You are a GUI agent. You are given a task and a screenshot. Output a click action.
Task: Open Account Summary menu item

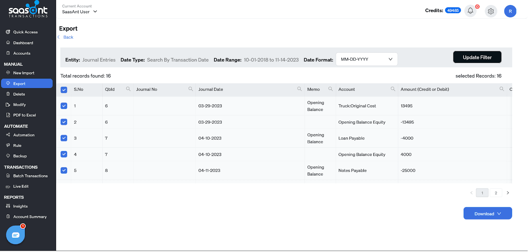point(30,217)
